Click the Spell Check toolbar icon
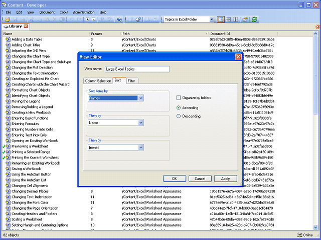Viewport: 321px width, 240px height. point(109,19)
